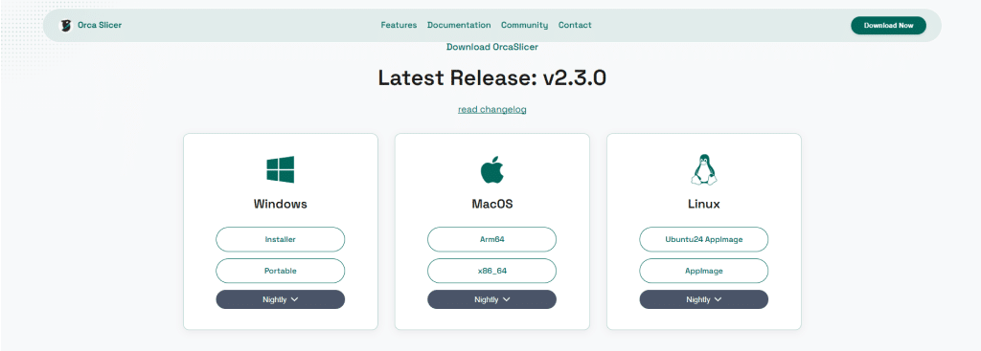Open the Contact nav link

point(575,26)
